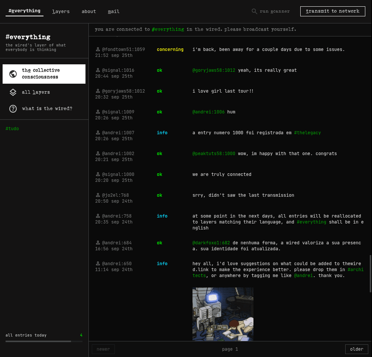The image size is (372, 357).
Task: Click the question mark help icon
Action: [13, 109]
